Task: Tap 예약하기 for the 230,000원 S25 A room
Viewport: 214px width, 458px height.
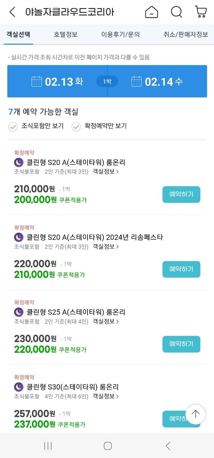Action: 181,344
